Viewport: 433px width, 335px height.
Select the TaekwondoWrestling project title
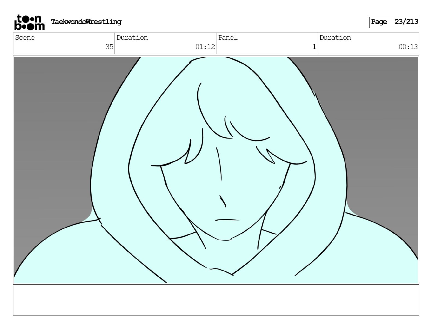86,22
